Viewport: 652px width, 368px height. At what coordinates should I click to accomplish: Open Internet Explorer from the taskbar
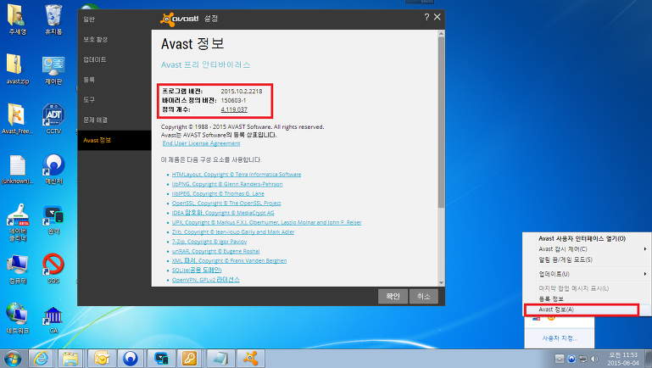[41, 359]
